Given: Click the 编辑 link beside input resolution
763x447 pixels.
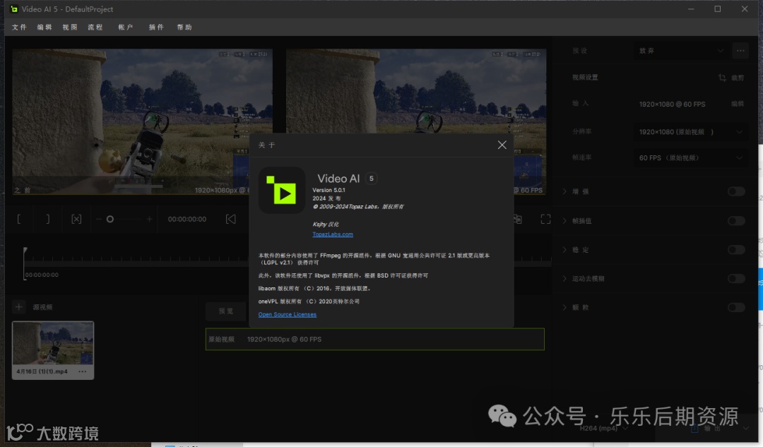Looking at the screenshot, I should pos(737,104).
